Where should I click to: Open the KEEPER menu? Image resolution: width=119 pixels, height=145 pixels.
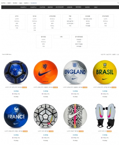coord(50,7)
